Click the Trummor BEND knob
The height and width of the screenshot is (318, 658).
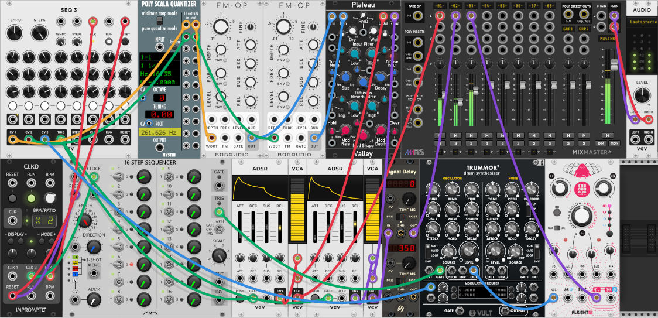pos(453,190)
